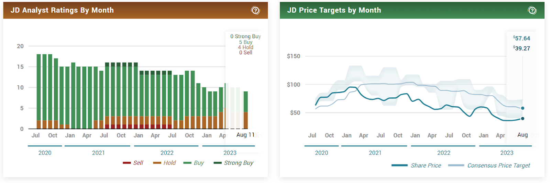Click the 2020 year label in price chart

click(322, 153)
